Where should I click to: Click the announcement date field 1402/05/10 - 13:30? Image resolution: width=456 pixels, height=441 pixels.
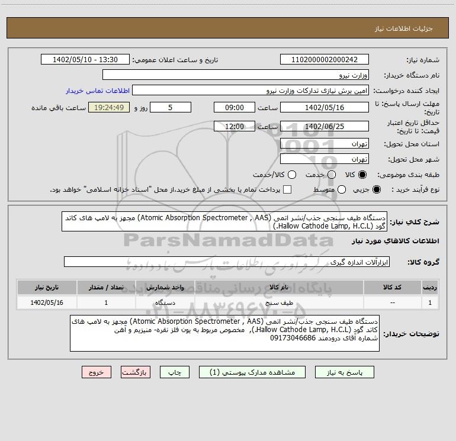click(x=85, y=59)
